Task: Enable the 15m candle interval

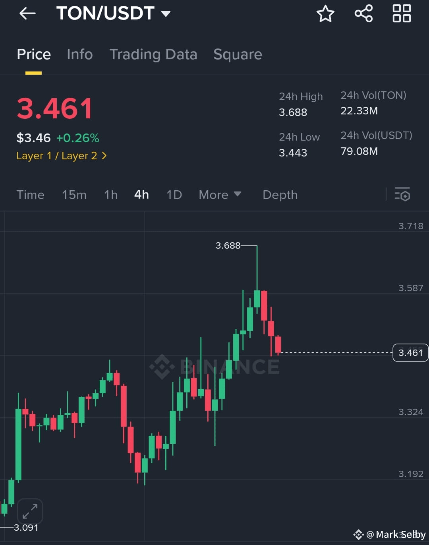Action: click(74, 195)
